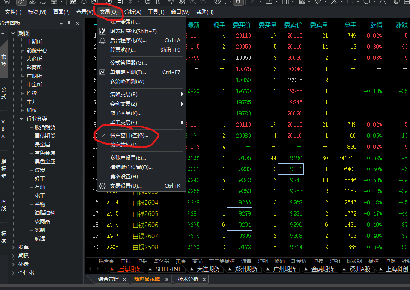
Task: Sort by the 涨幅 column header
Action: point(376,25)
